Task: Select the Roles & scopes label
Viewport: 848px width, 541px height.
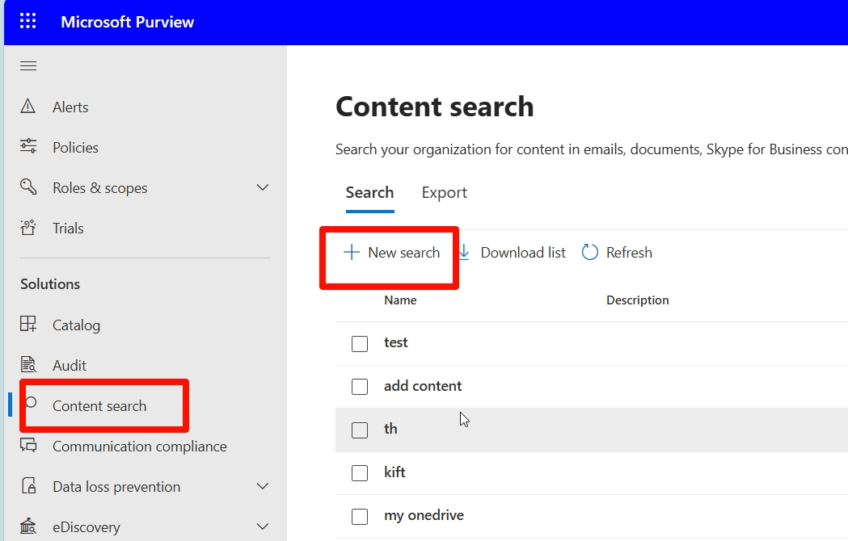Action: (100, 188)
